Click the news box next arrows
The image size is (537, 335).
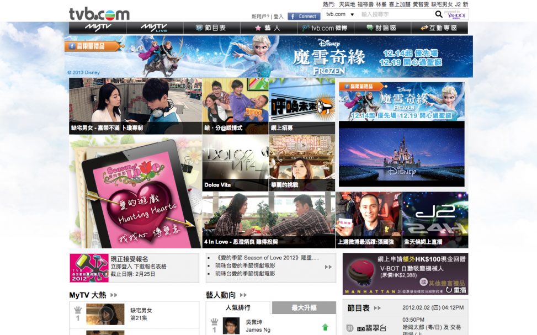(x=328, y=267)
